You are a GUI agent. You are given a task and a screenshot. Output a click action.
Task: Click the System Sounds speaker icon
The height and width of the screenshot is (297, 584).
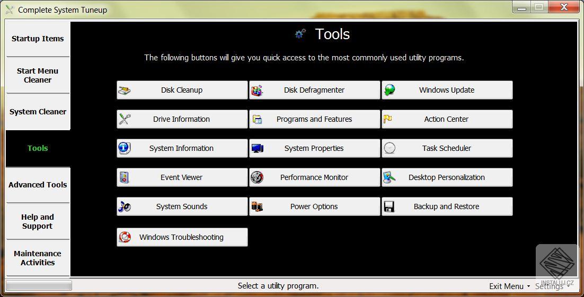click(x=124, y=206)
